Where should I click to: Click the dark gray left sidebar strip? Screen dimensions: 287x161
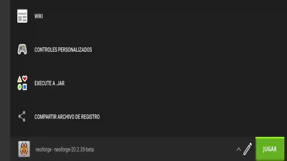5,80
